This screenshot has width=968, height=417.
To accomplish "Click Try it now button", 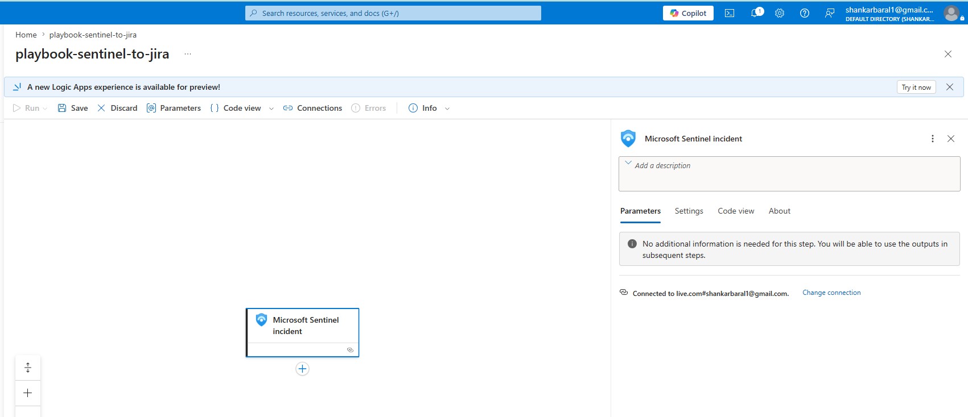I will tap(916, 87).
